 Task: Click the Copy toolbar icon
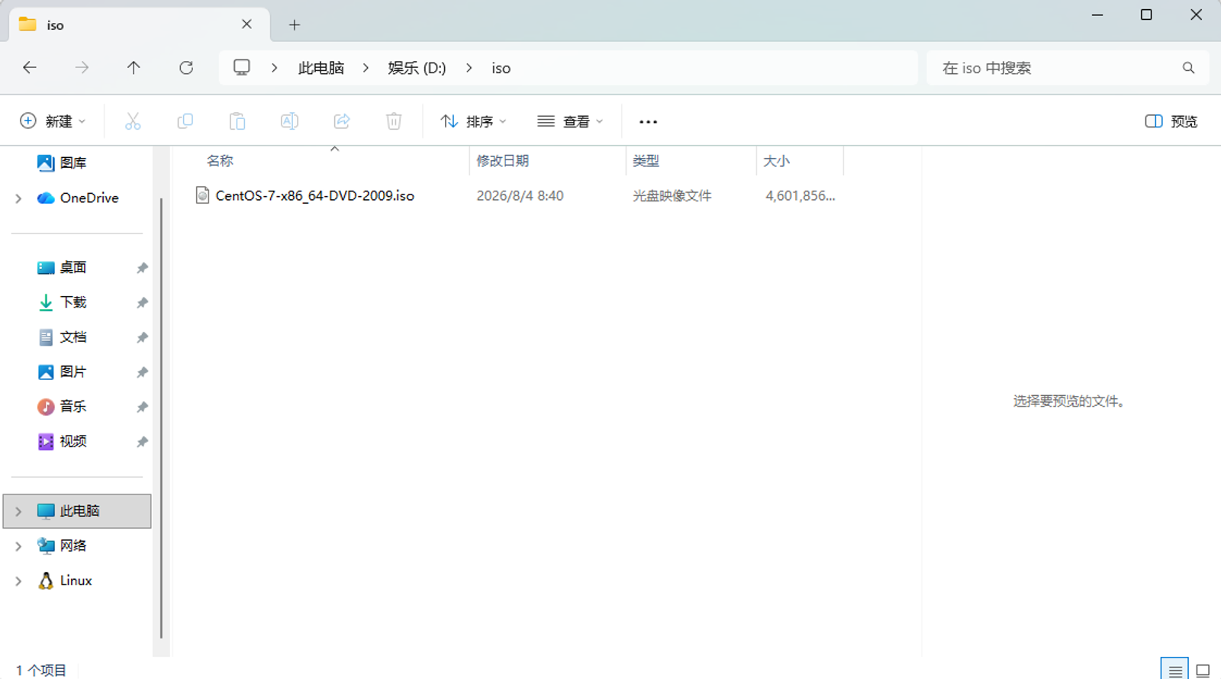(185, 121)
